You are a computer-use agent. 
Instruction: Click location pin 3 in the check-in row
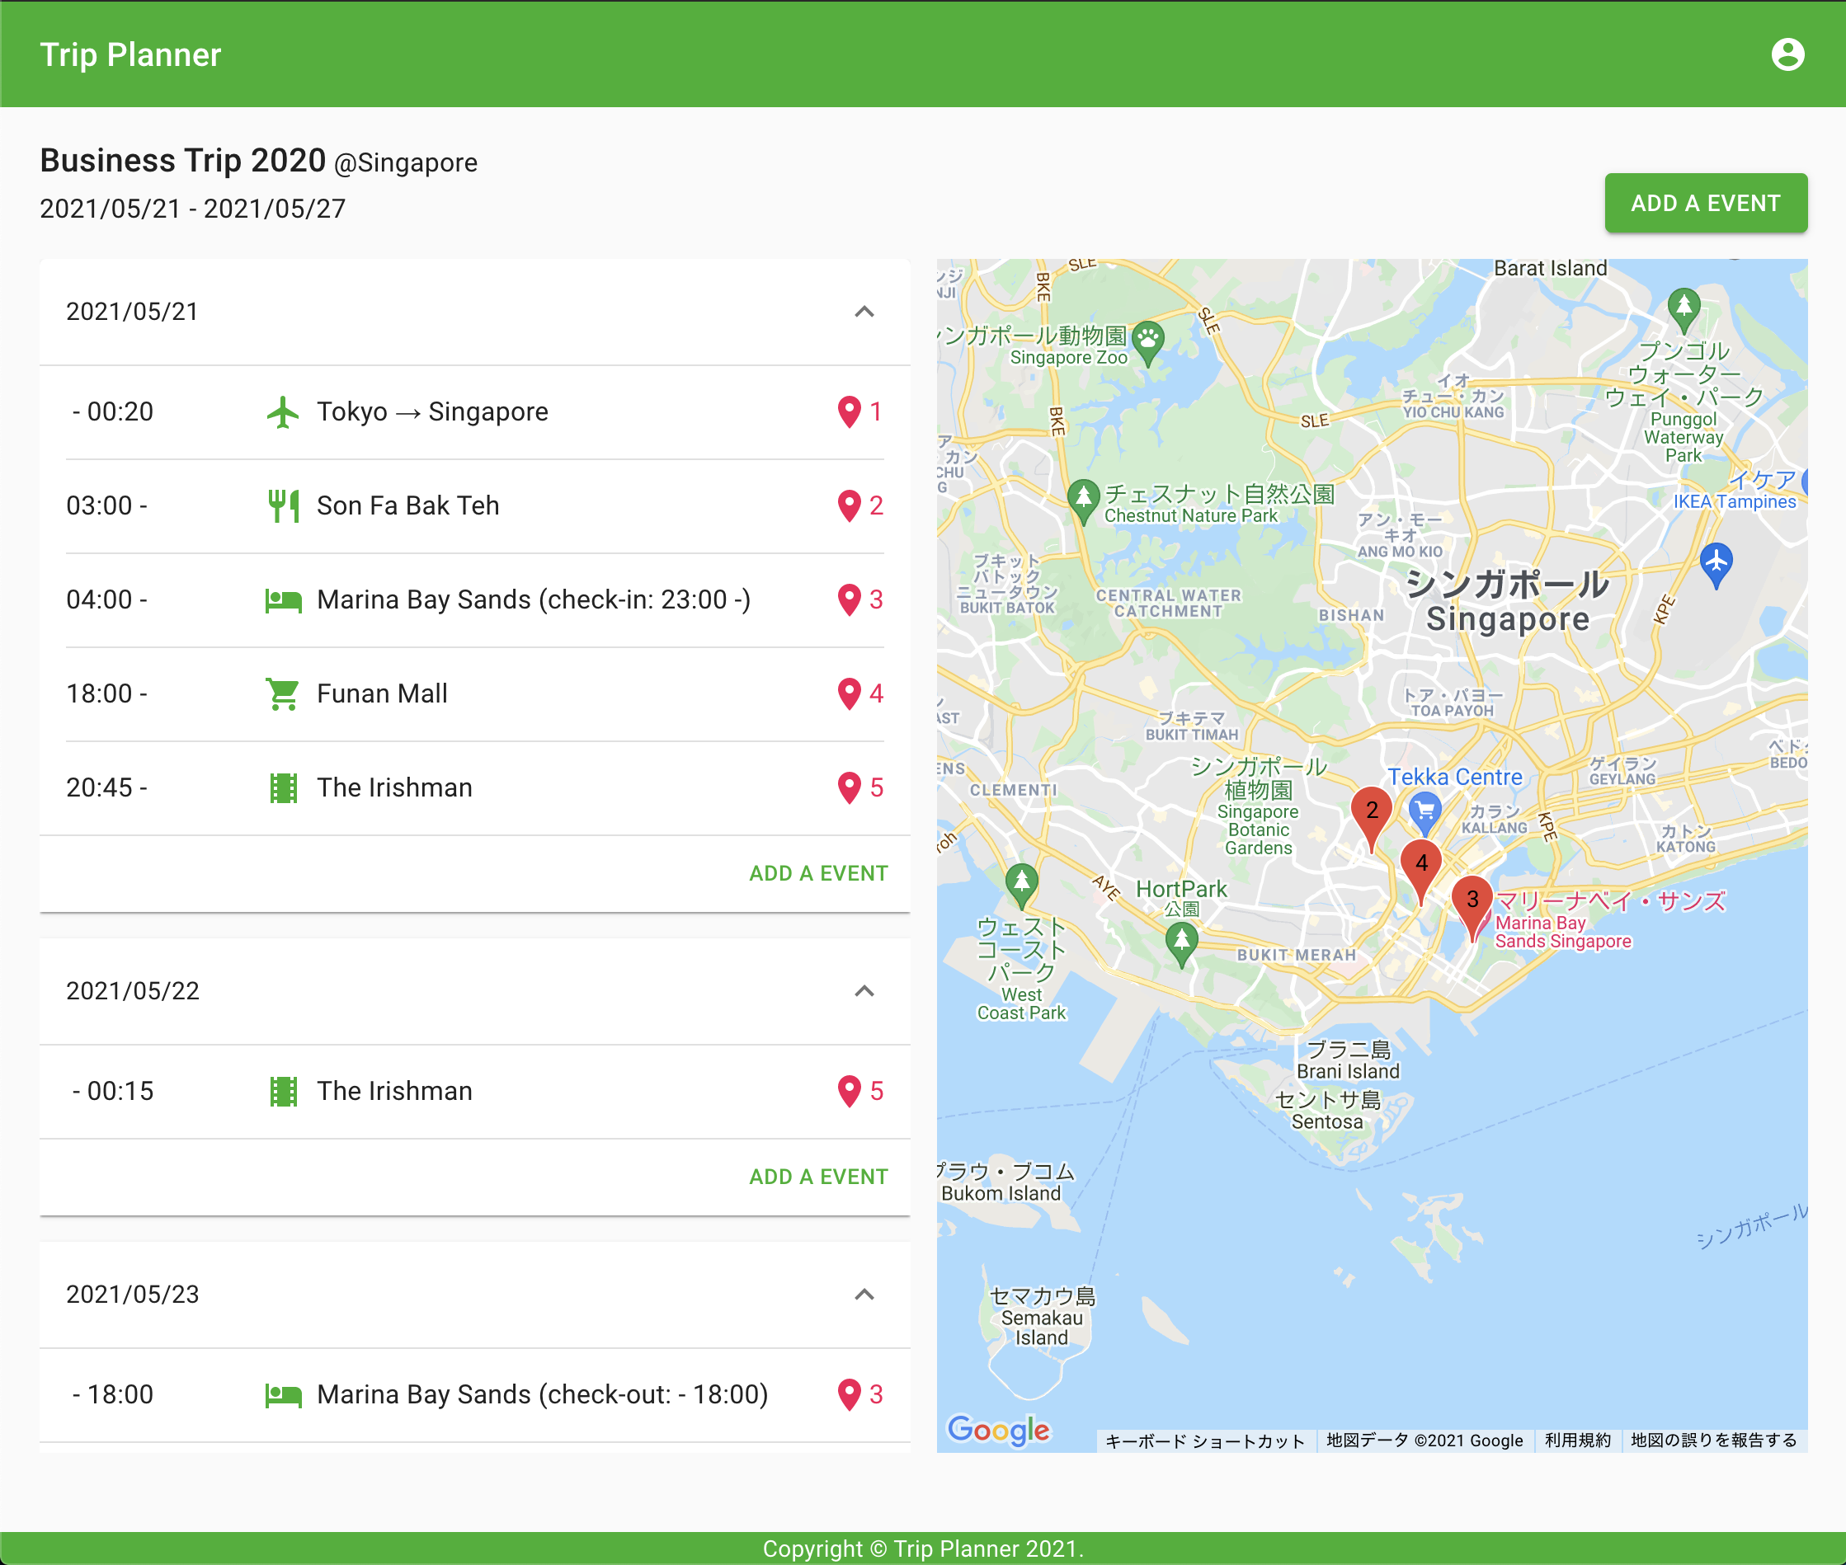tap(850, 599)
